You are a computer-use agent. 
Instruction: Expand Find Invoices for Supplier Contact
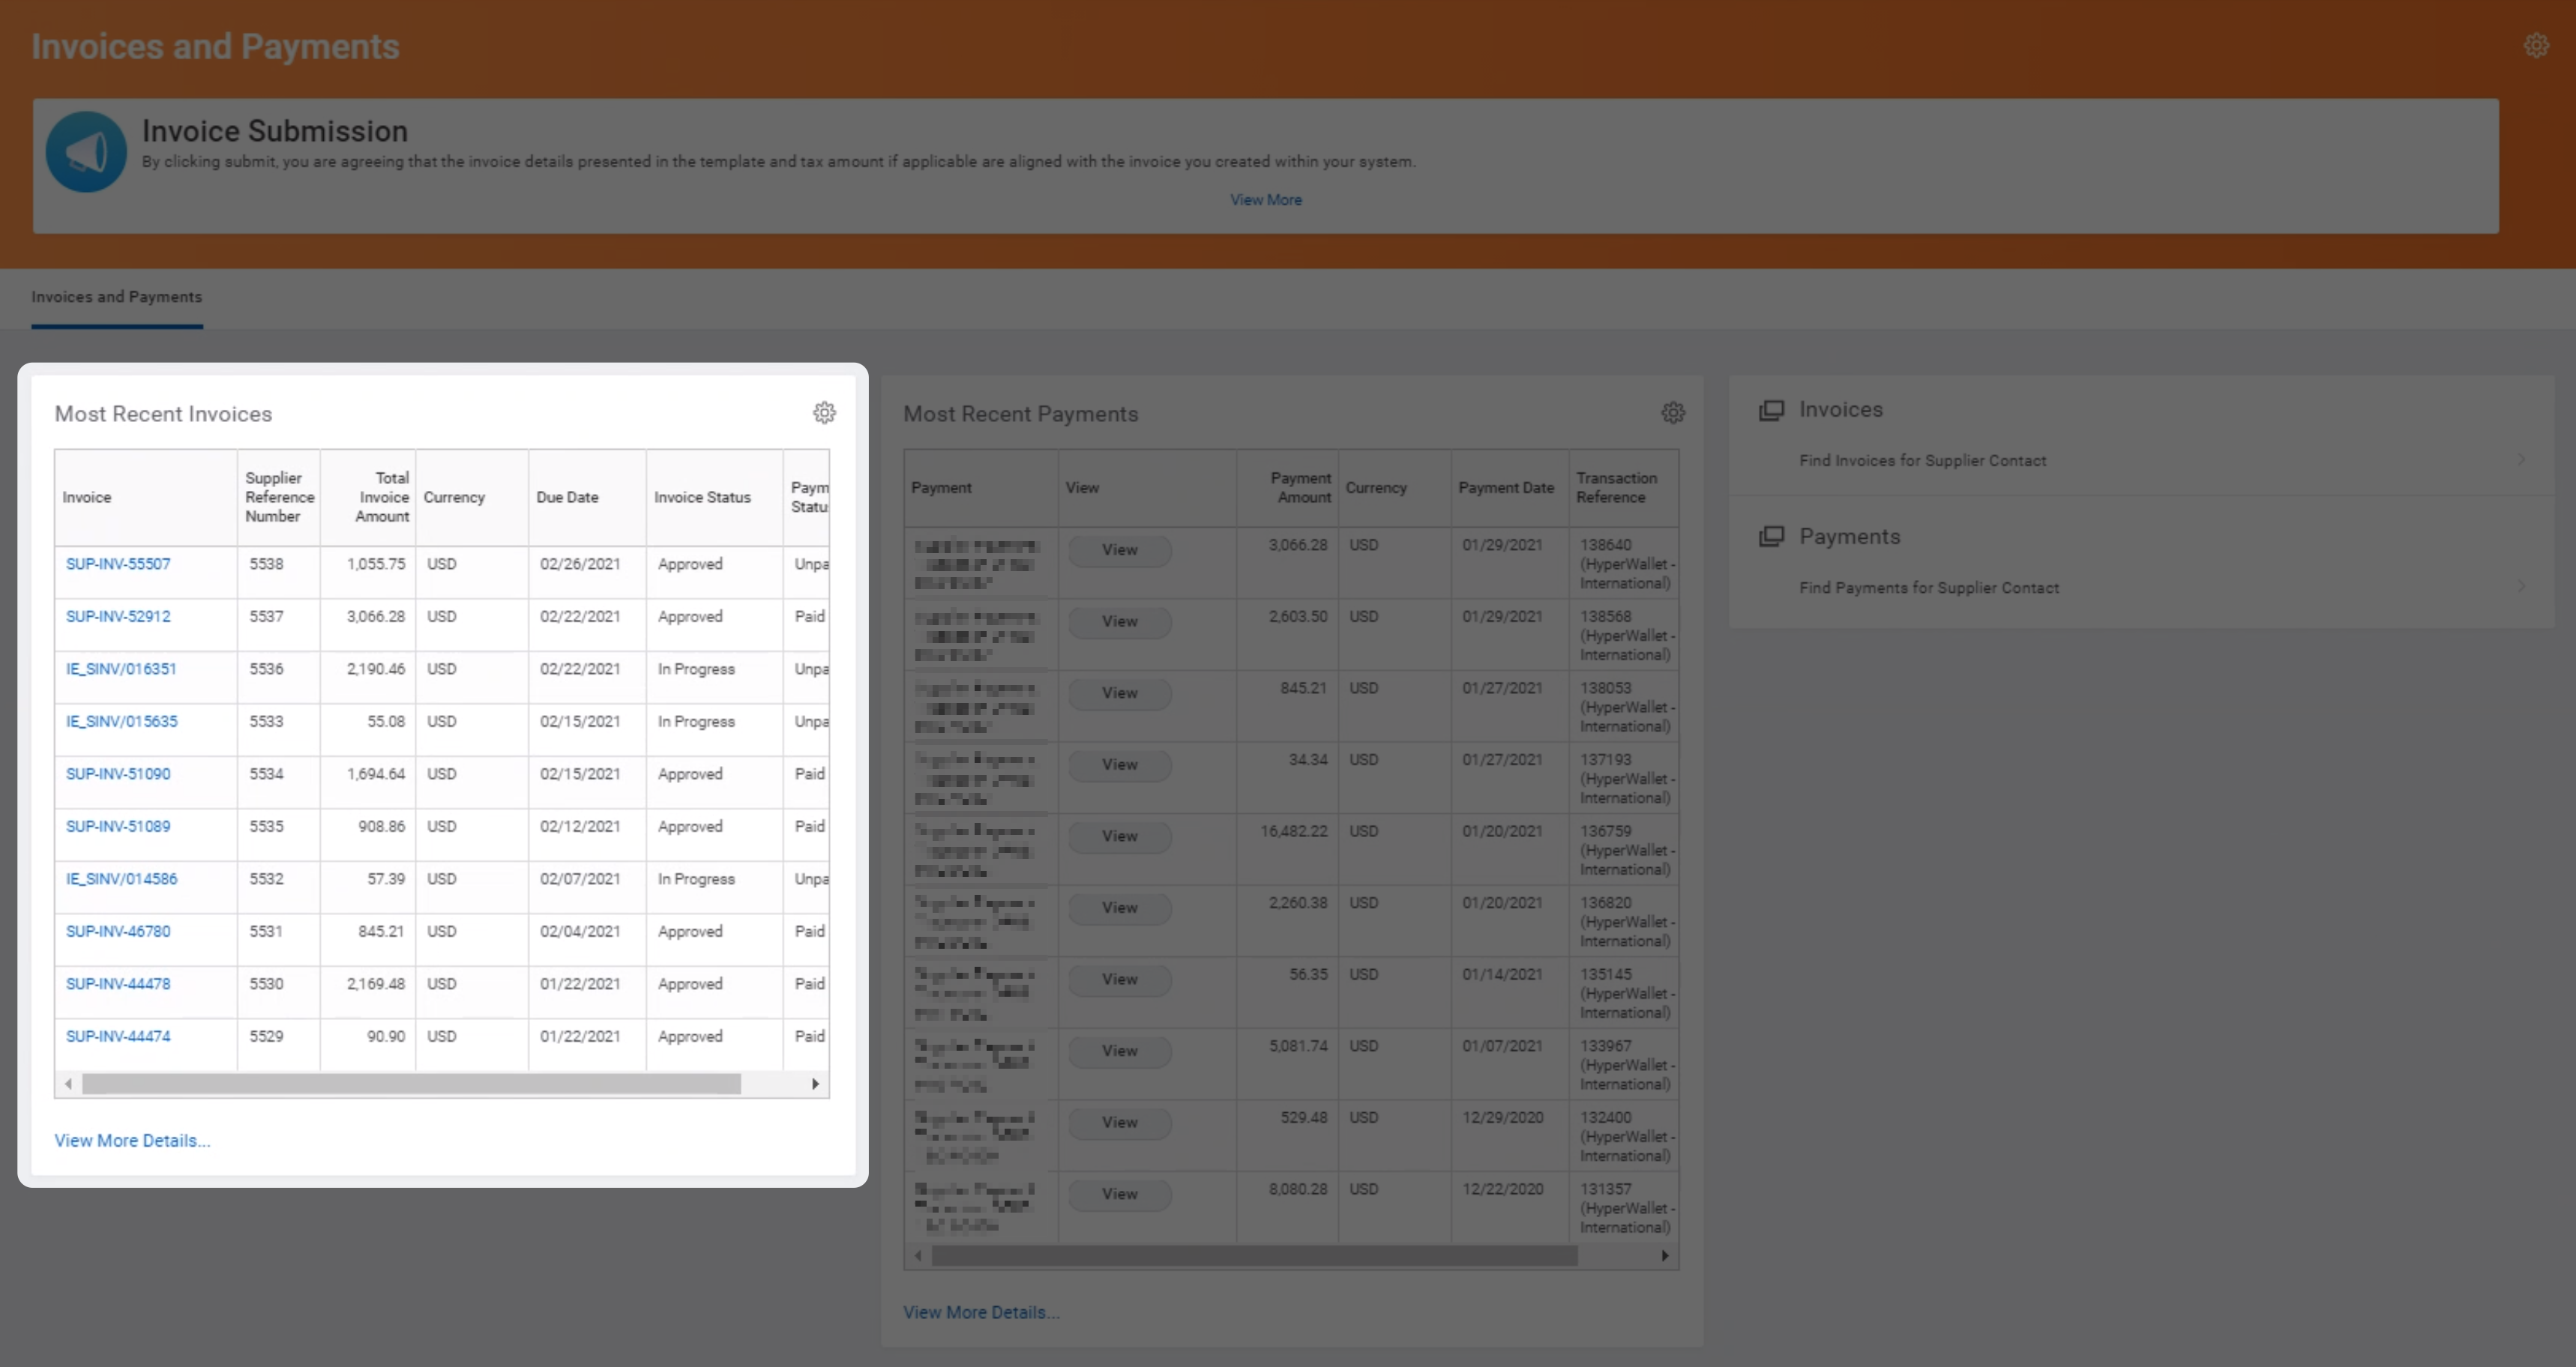coord(1922,461)
